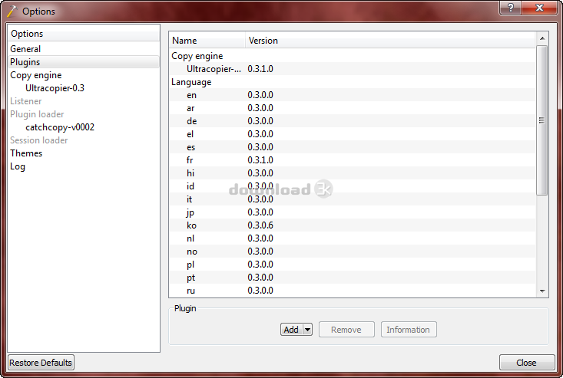Select the 'ko' language plugin row
563x378 pixels.
191,225
